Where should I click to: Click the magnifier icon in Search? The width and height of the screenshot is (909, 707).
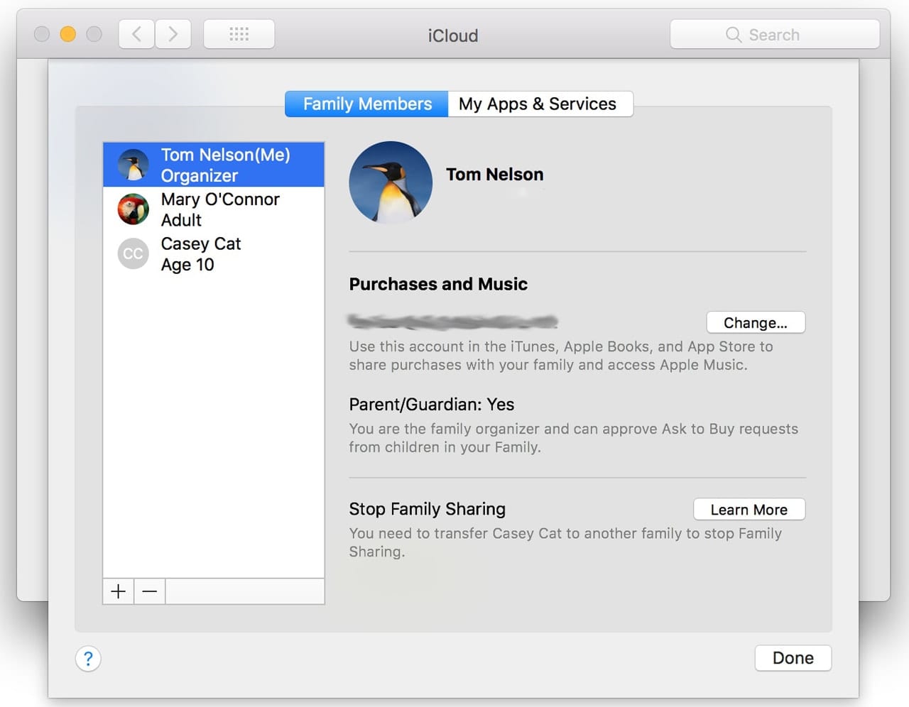[734, 35]
